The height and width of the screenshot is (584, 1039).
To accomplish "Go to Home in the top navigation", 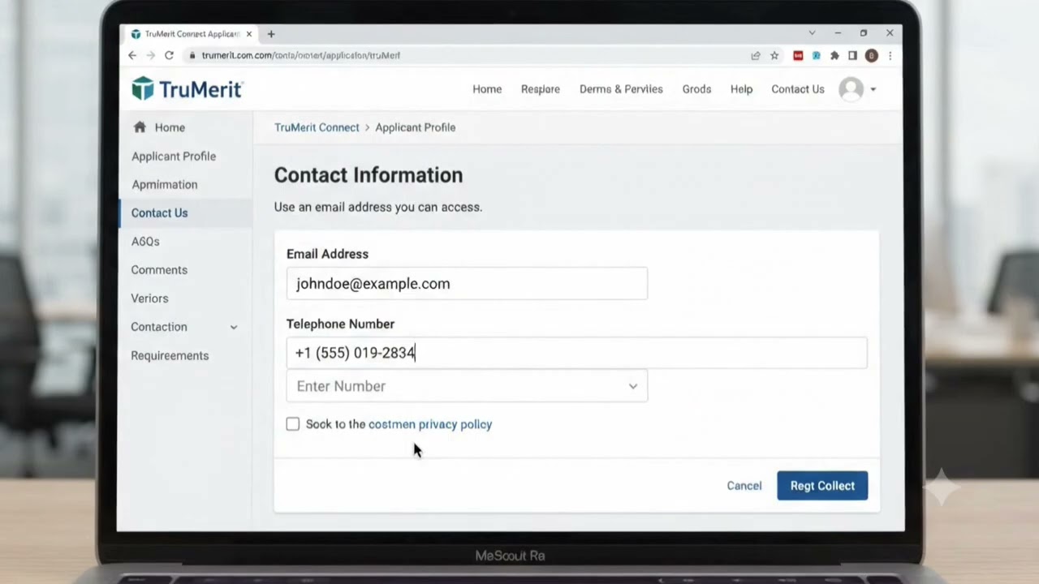I will tap(487, 89).
